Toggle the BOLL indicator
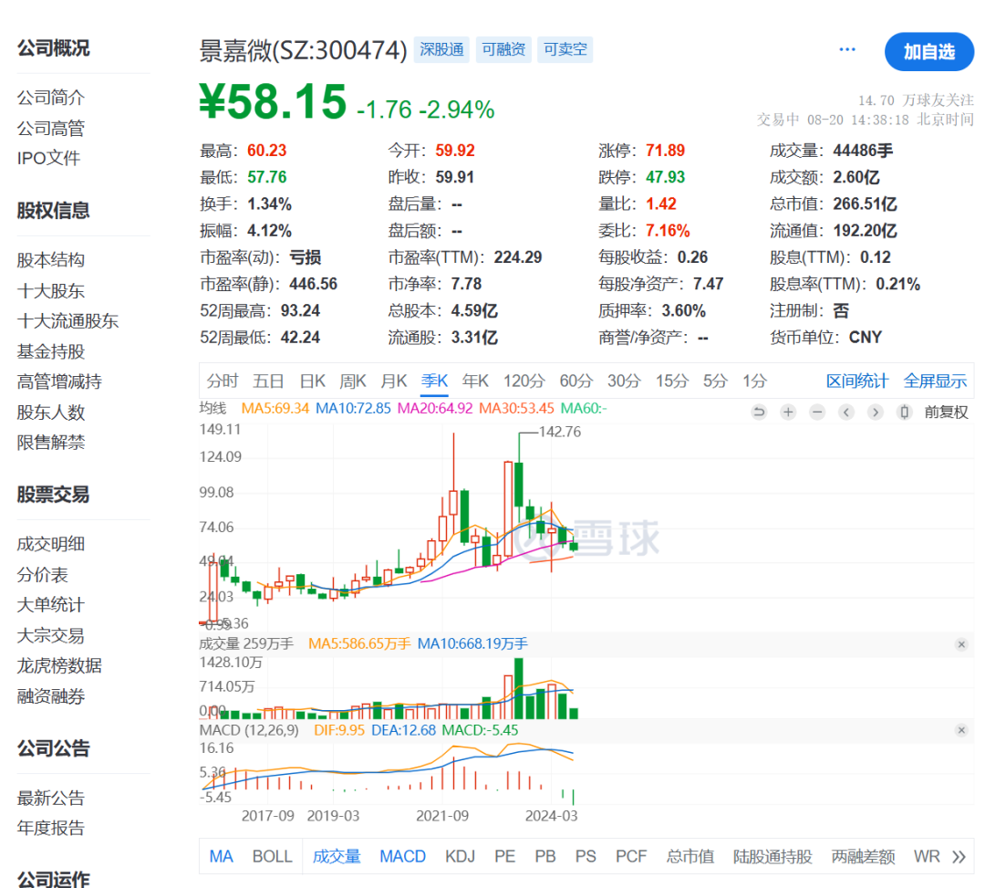985x888 pixels. click(272, 857)
